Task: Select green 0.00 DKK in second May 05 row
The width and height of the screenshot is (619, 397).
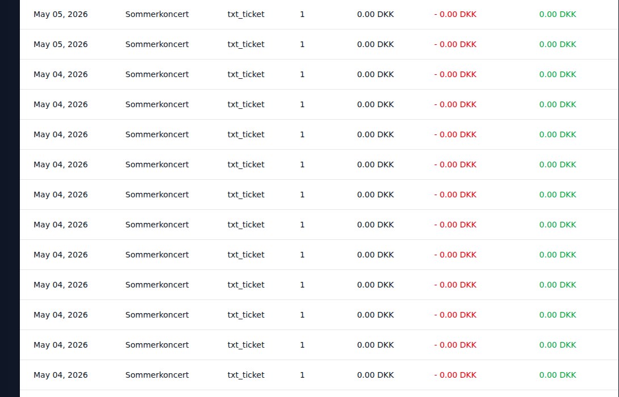Action: [558, 45]
